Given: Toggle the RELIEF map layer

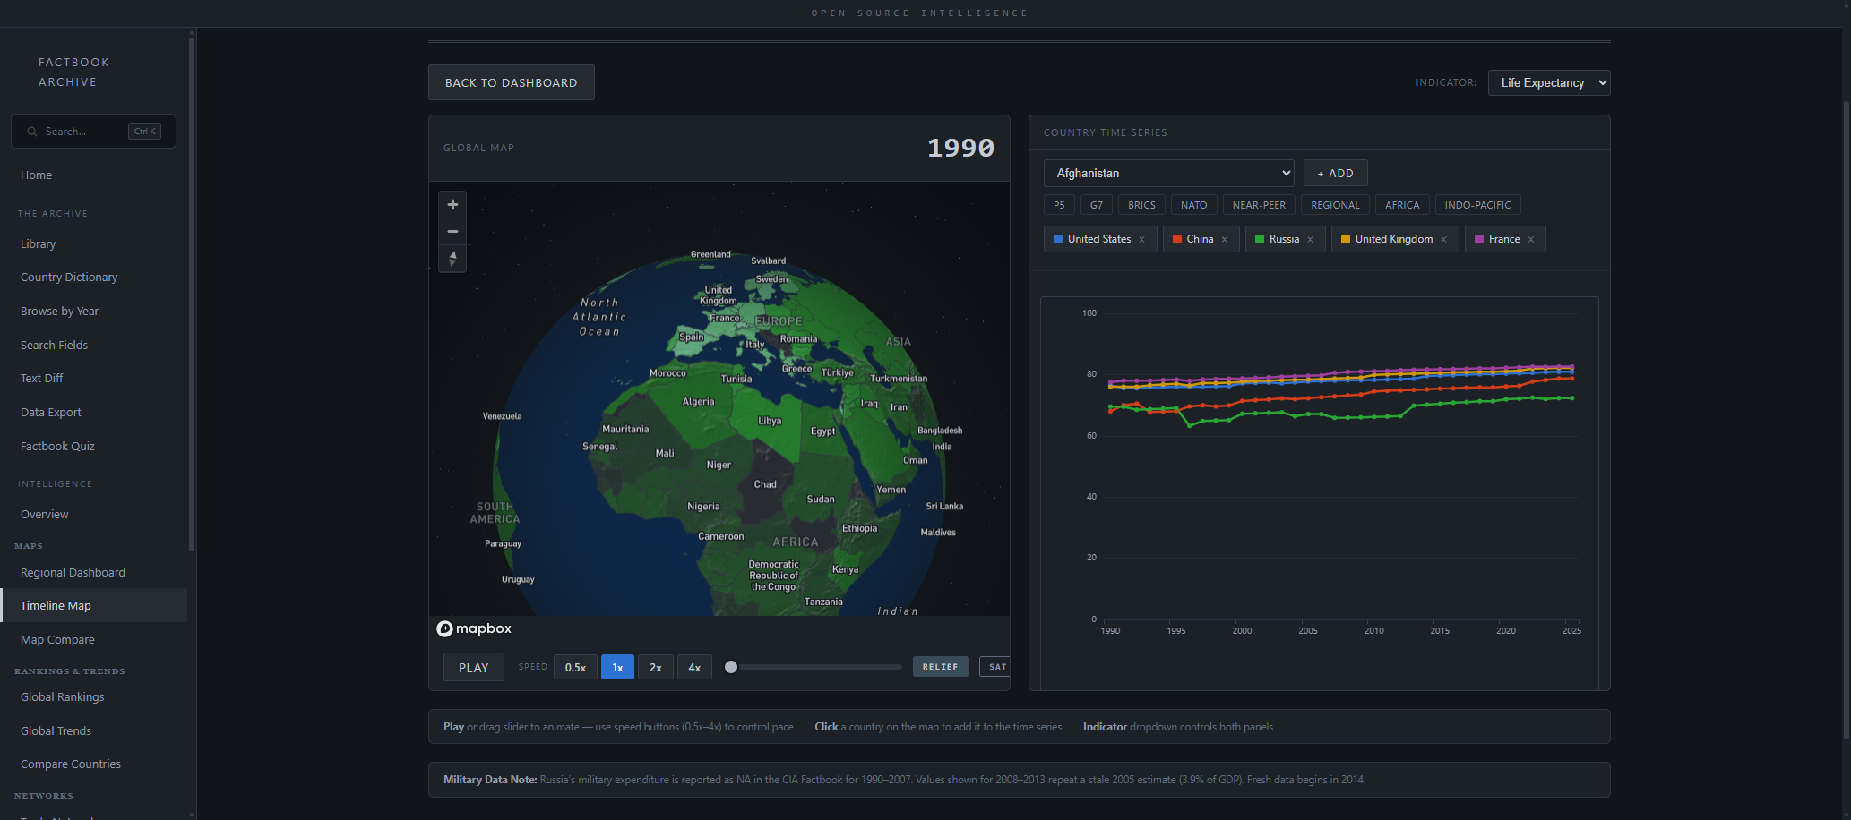Looking at the screenshot, I should tap(940, 667).
